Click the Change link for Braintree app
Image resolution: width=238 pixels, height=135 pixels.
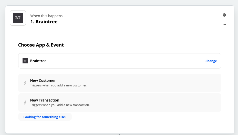pyautogui.click(x=211, y=61)
